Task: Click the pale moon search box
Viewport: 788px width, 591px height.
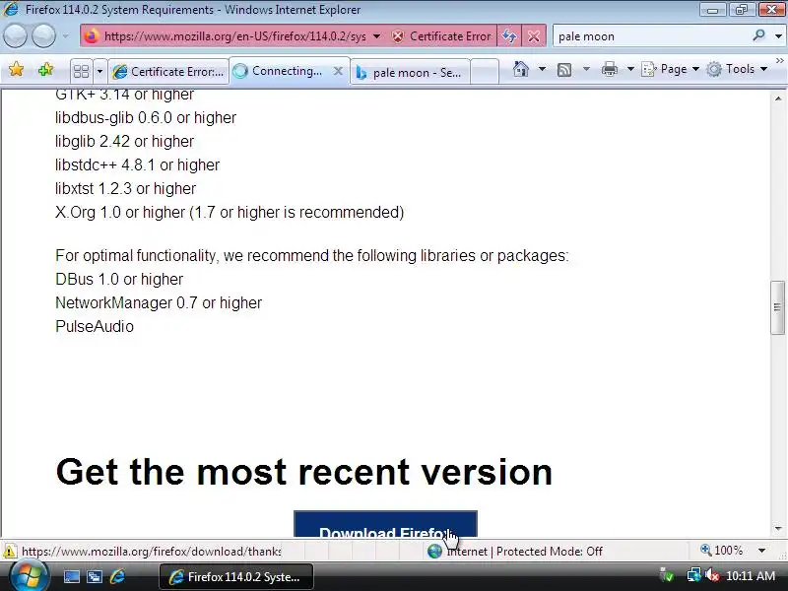Action: click(x=652, y=36)
